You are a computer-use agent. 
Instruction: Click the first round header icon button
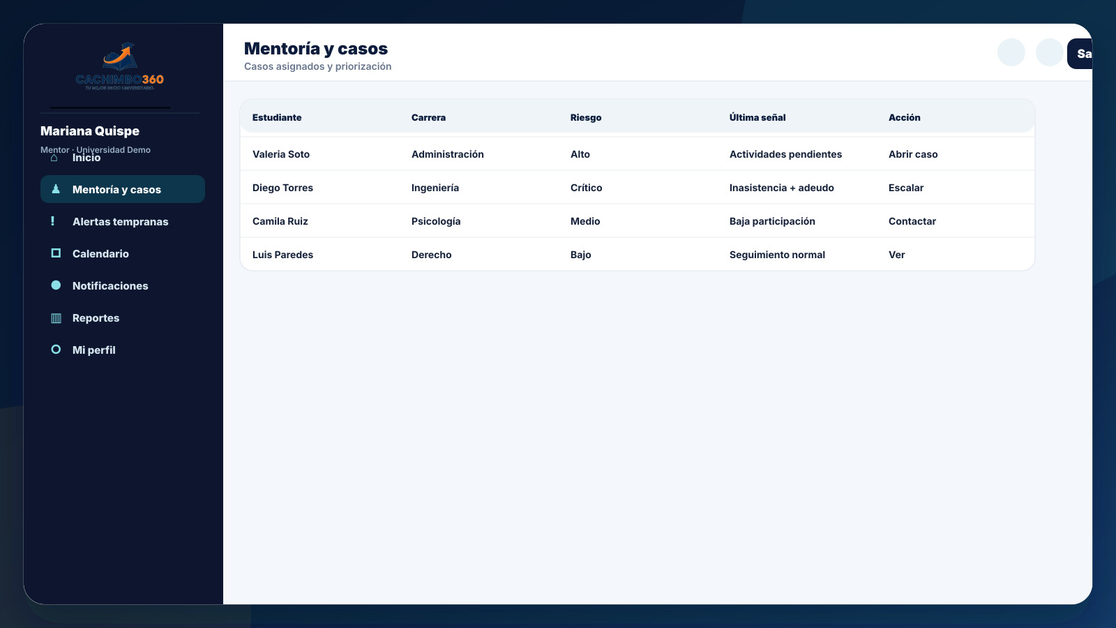pyautogui.click(x=1011, y=52)
